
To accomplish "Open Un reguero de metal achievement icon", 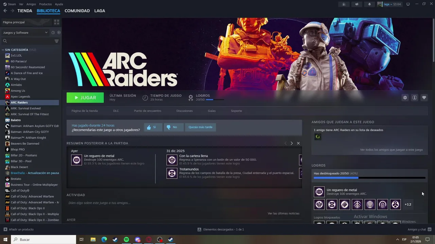I will pyautogui.click(x=76, y=160).
